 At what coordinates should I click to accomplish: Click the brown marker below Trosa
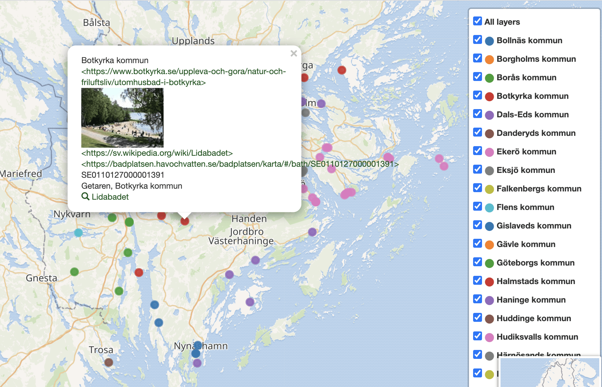pyautogui.click(x=109, y=362)
